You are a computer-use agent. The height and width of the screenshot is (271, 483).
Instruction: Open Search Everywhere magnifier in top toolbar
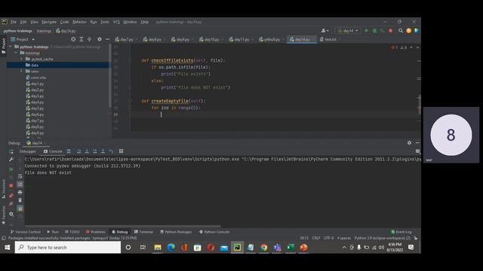pos(401,31)
